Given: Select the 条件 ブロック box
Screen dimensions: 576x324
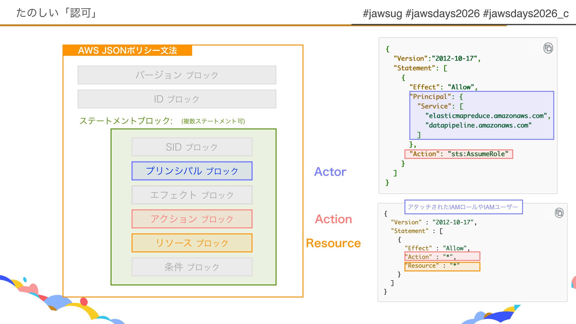Looking at the screenshot, I should [x=192, y=267].
